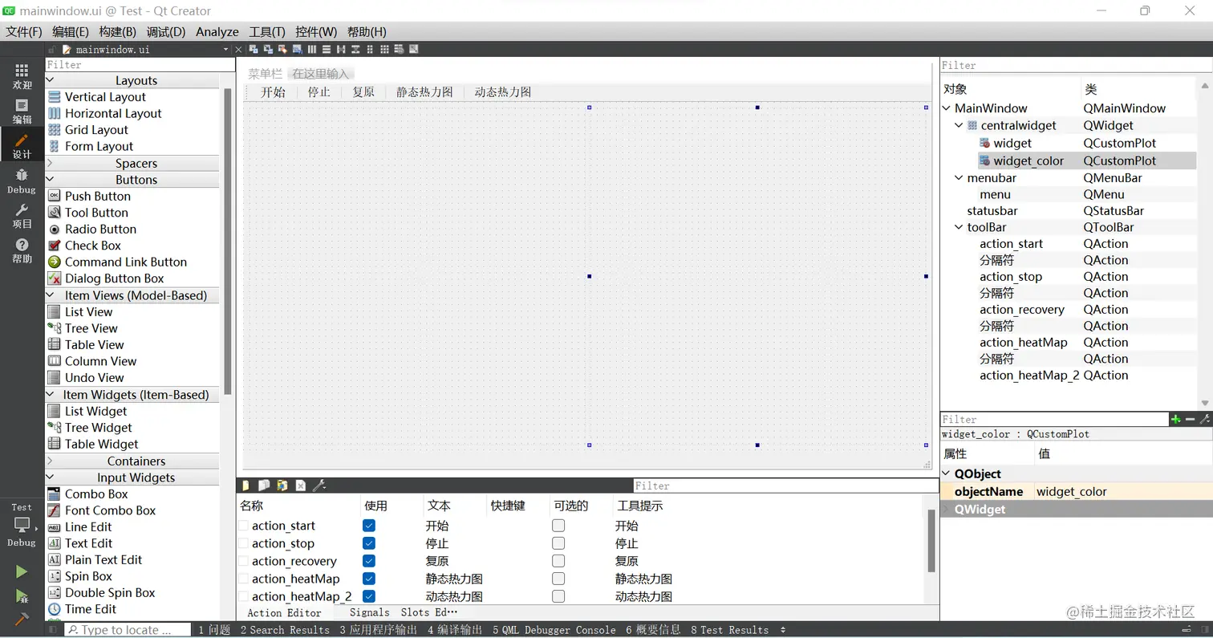Expand the Spacers widget category
1213x638 pixels.
pos(50,163)
